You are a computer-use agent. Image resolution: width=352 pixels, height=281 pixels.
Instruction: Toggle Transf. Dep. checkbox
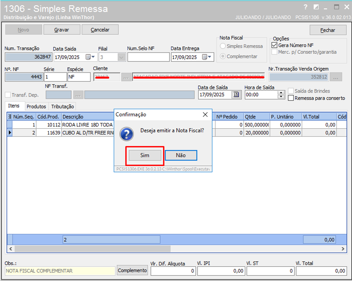tap(8, 95)
